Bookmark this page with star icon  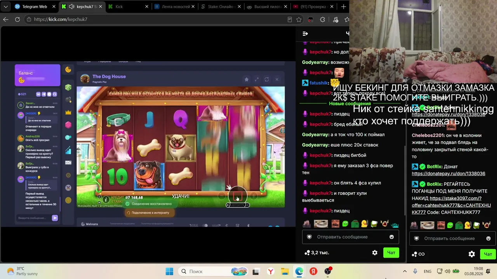pyautogui.click(x=299, y=19)
